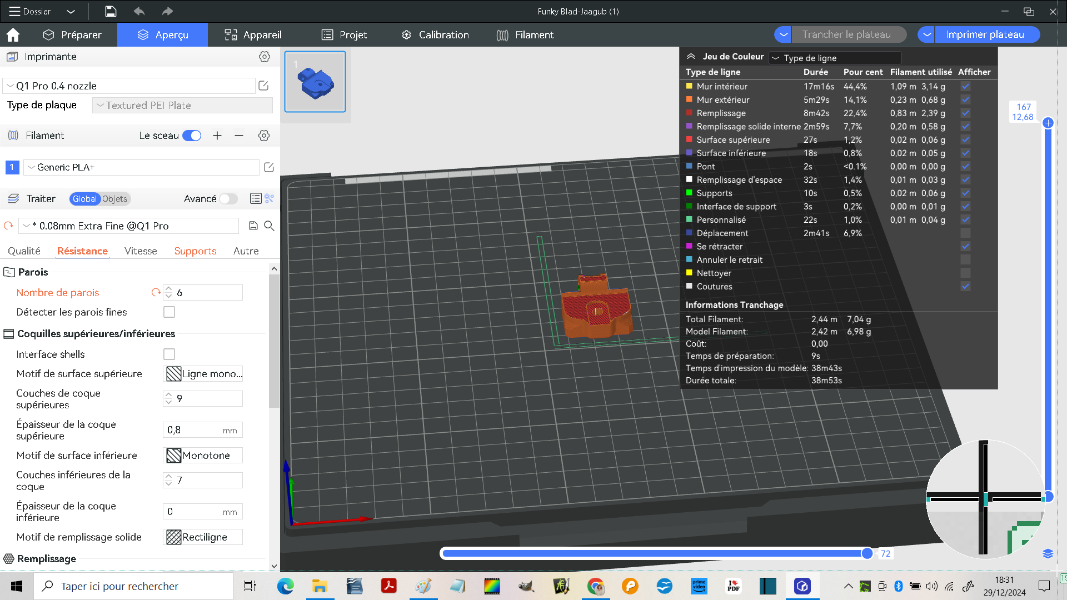Click layers icon below vertical slider
Screen dimensions: 1067x600
coord(1048,553)
